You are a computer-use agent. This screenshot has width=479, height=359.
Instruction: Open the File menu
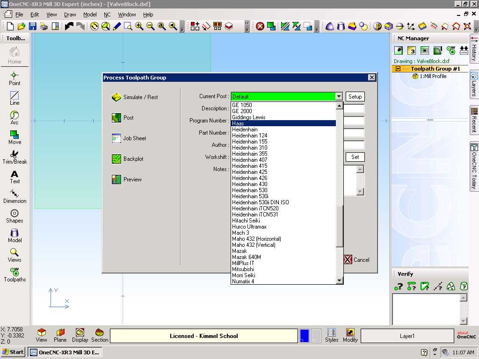tap(19, 14)
